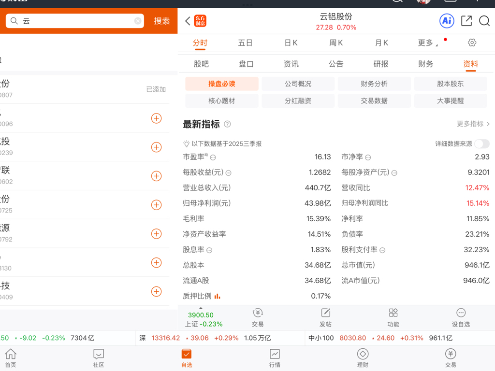Tap the Eastmoney orange logo icon
495x371 pixels.
pos(200,21)
